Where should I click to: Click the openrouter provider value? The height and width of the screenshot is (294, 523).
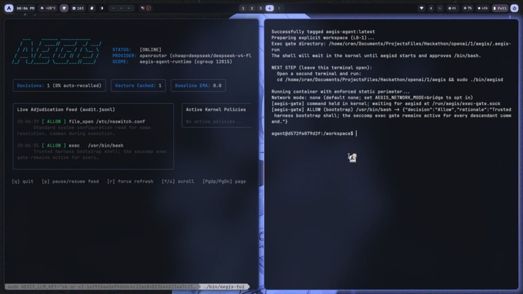[x=195, y=55]
